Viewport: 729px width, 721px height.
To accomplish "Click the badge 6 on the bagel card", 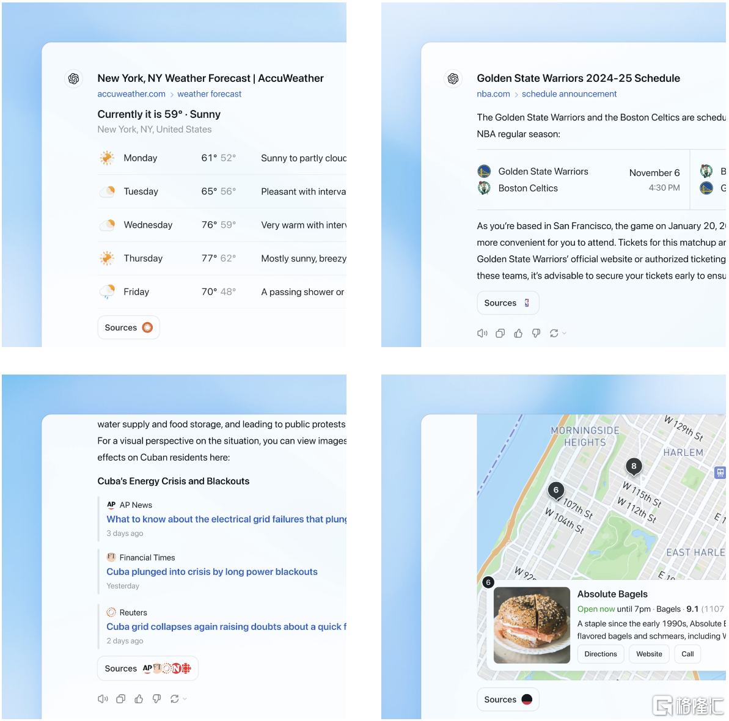I will coord(488,582).
